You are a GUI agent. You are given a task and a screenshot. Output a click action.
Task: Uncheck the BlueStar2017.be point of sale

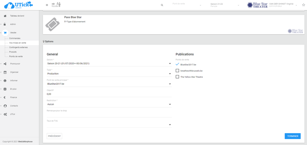[x=177, y=65]
